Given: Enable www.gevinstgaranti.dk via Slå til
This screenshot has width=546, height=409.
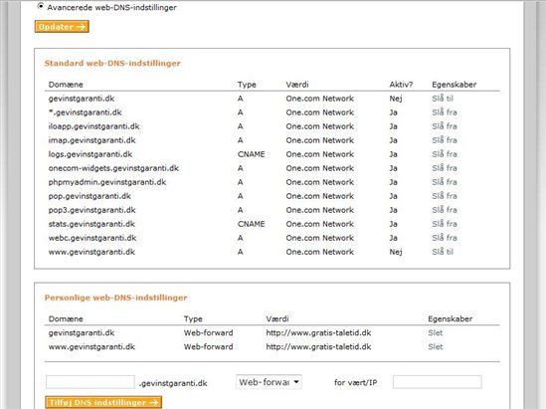Looking at the screenshot, I should [443, 252].
